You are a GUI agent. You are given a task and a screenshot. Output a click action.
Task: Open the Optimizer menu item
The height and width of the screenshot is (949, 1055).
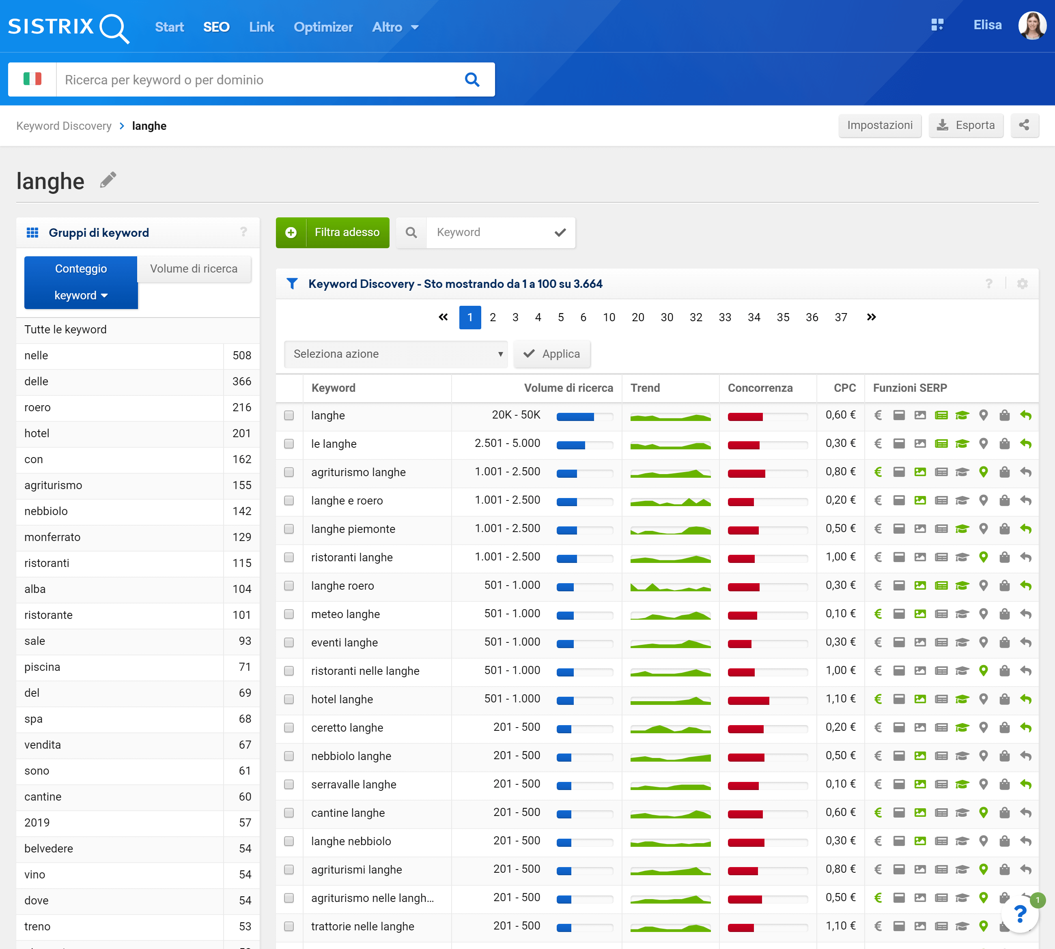[323, 27]
